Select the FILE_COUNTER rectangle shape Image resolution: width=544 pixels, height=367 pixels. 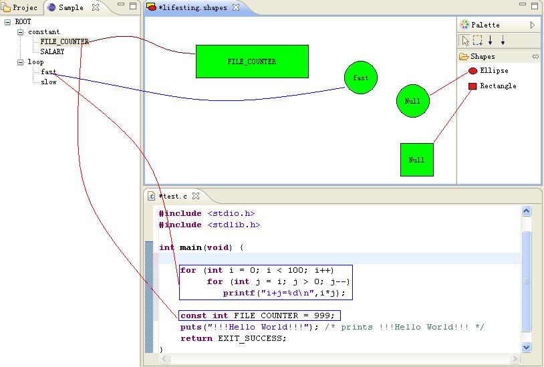(x=252, y=62)
